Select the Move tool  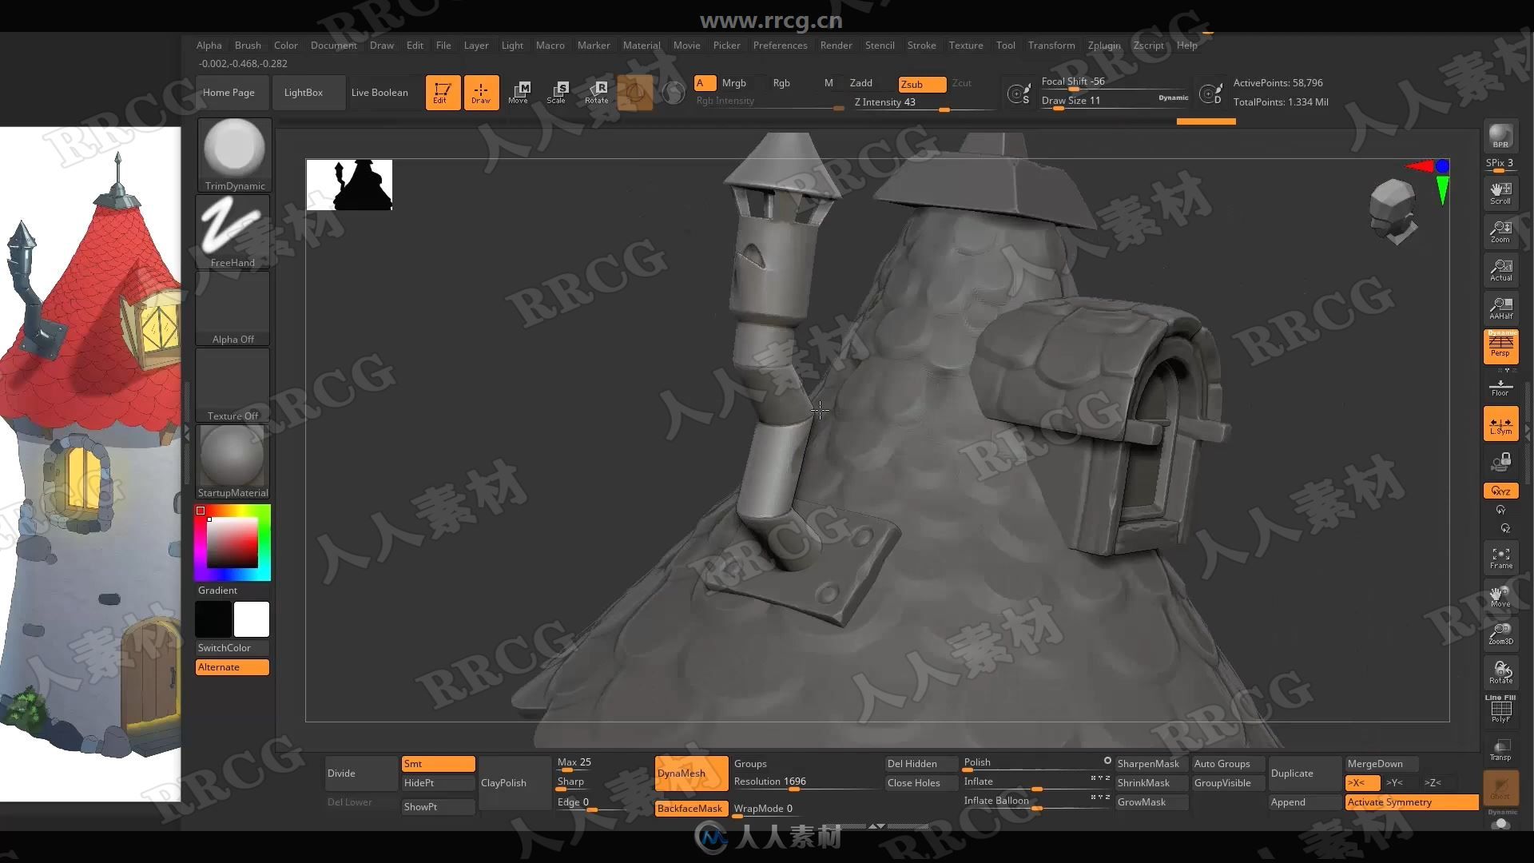tap(517, 92)
